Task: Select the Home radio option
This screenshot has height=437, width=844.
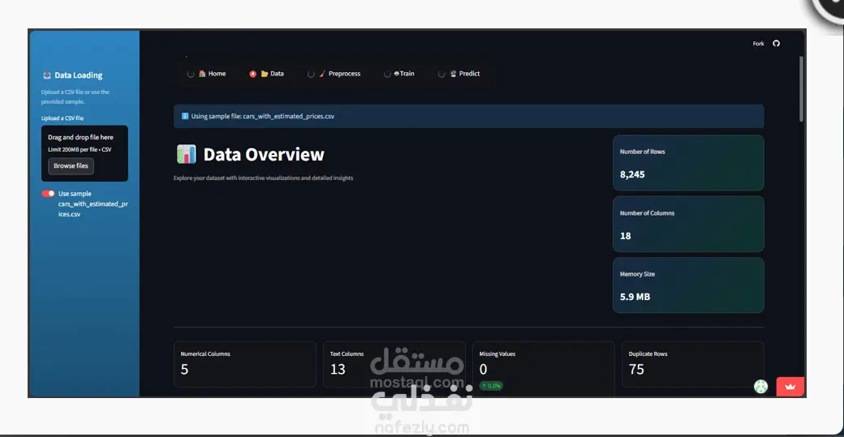Action: tap(191, 74)
